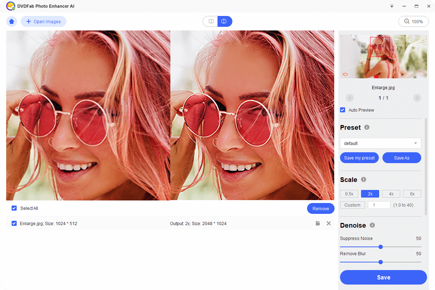Click the large Save button
Viewport: 435px width, 290px height.
pyautogui.click(x=384, y=277)
